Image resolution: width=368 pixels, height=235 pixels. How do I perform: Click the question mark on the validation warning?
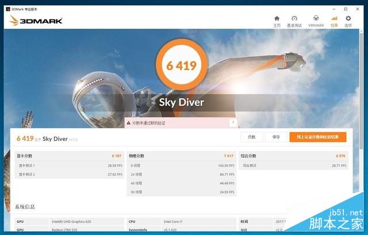tap(233, 122)
